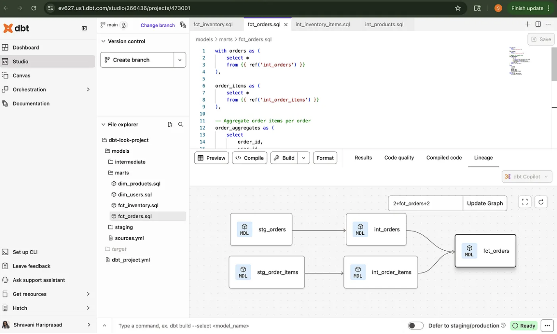Click the new file icon in File explorer
Image resolution: width=557 pixels, height=334 pixels.
tap(170, 124)
